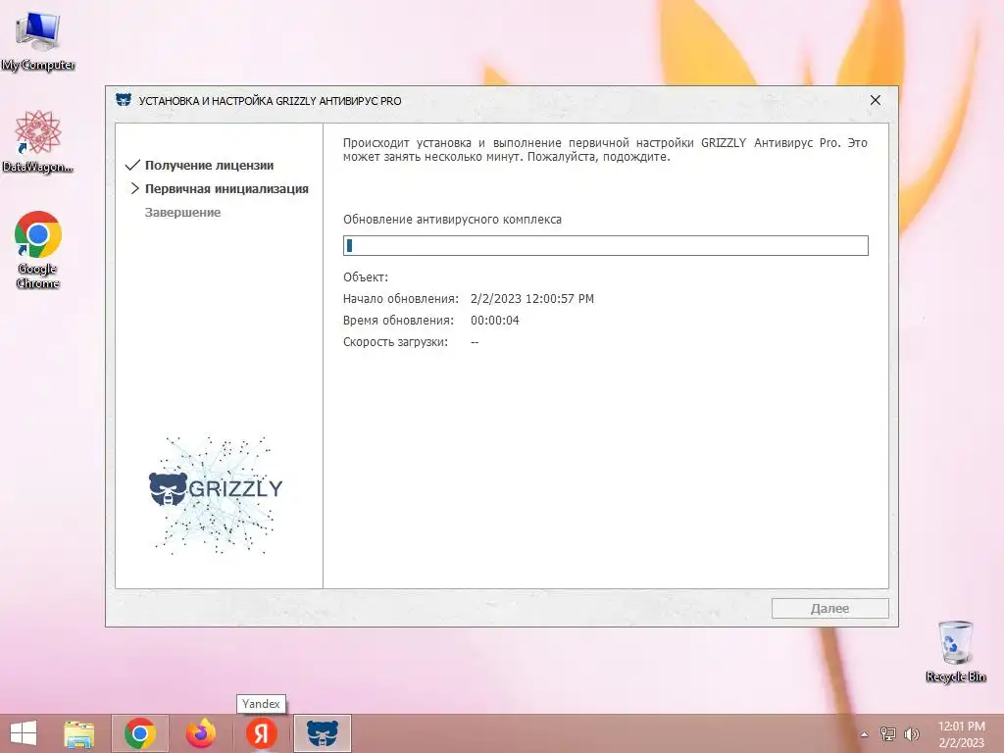Click the disabled Далее button
The height and width of the screenshot is (753, 1004).
click(829, 608)
